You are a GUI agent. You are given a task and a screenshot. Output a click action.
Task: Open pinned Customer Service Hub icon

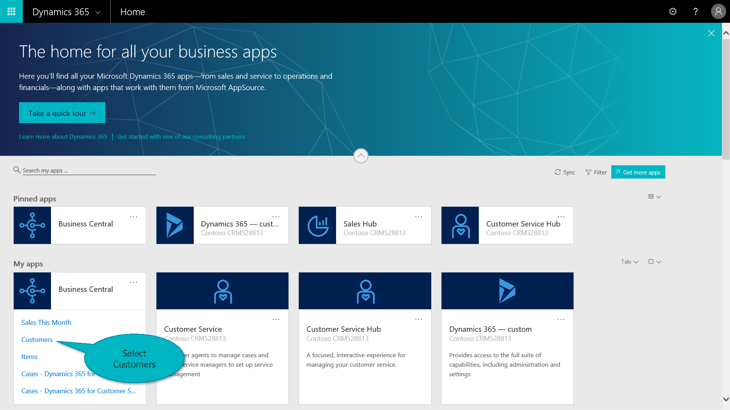(460, 225)
